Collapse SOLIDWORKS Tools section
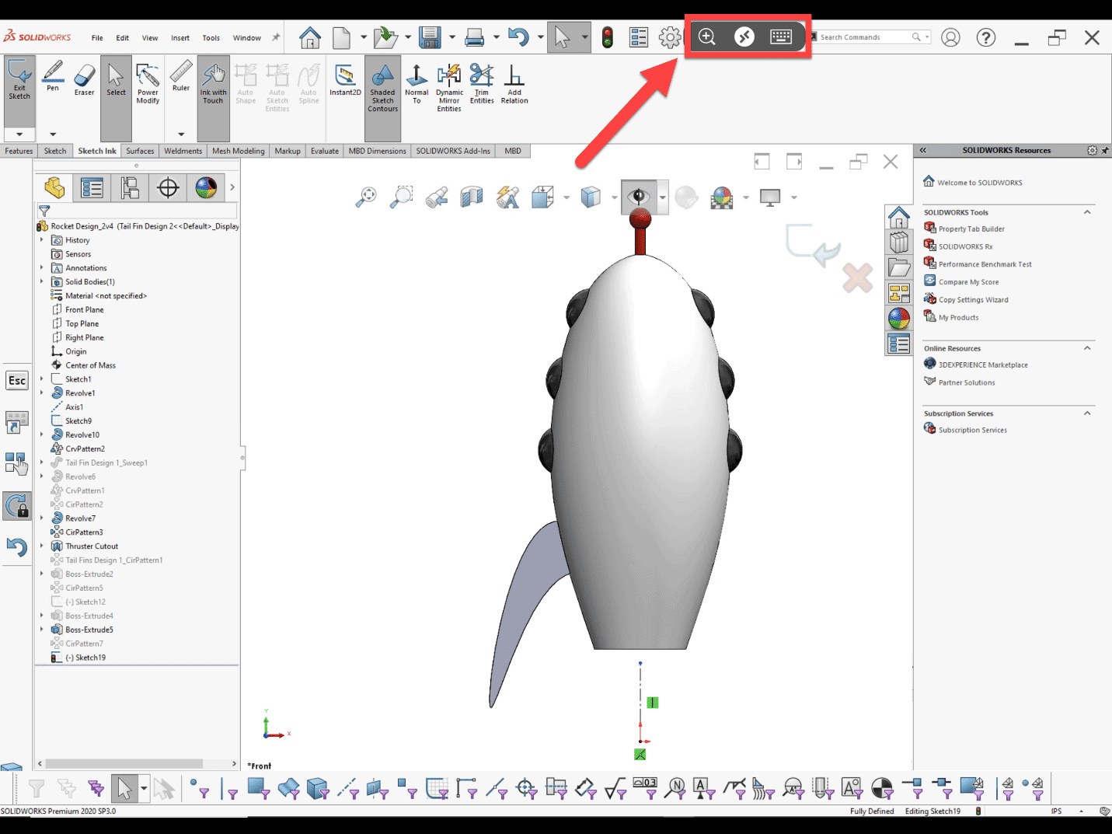 pyautogui.click(x=1087, y=212)
